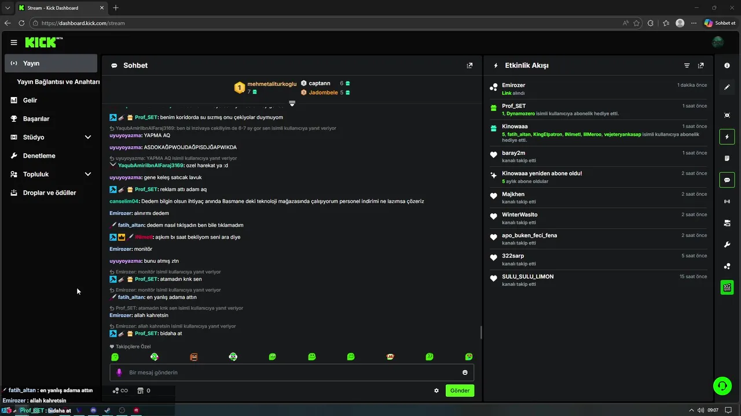Pop out the Etkinlik Akışı panel
741x416 pixels.
coord(700,66)
